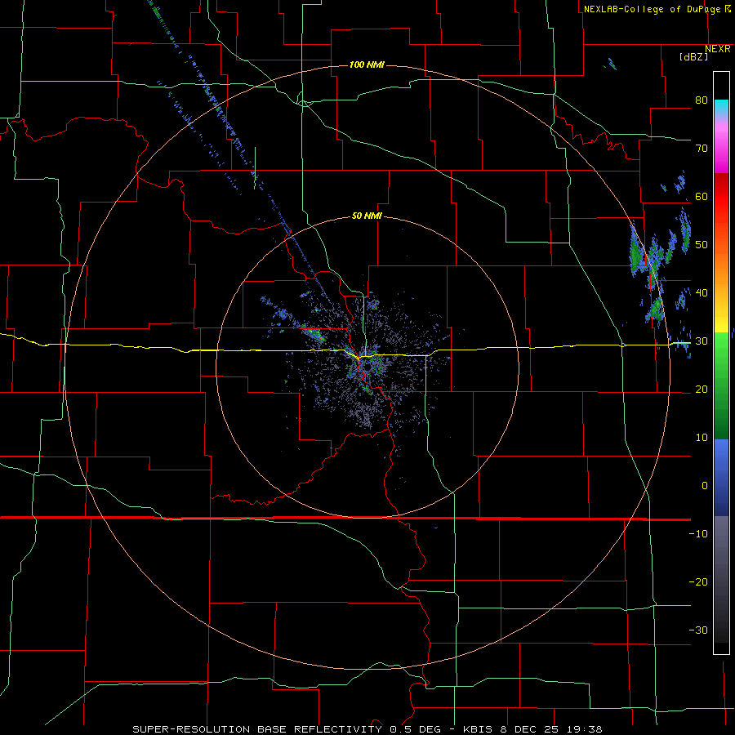Select the 20 value on the dBZ scale

702,390
